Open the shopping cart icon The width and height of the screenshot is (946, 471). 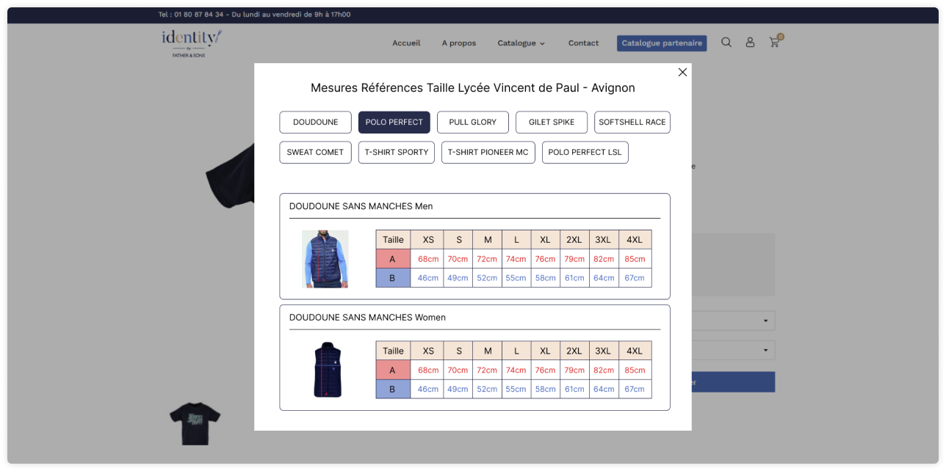click(x=774, y=43)
